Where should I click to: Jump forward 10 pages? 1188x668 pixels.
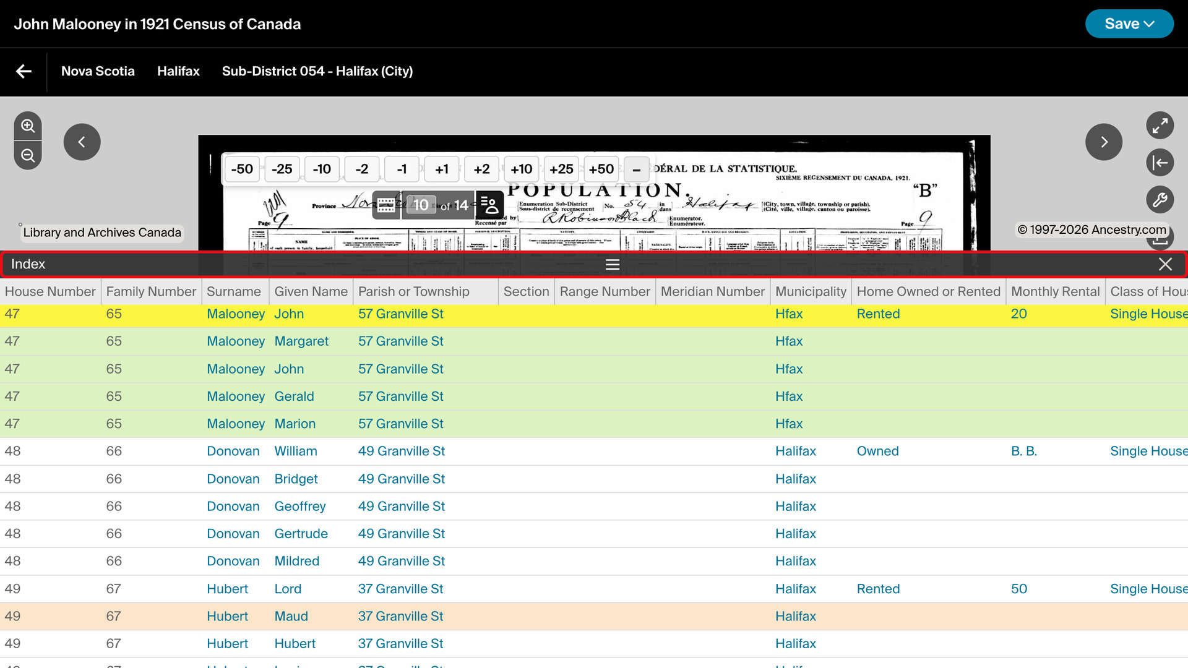(522, 169)
